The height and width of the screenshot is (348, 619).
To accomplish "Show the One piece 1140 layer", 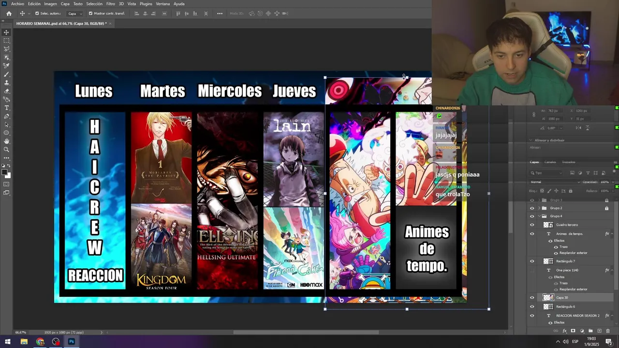I will click(x=532, y=270).
